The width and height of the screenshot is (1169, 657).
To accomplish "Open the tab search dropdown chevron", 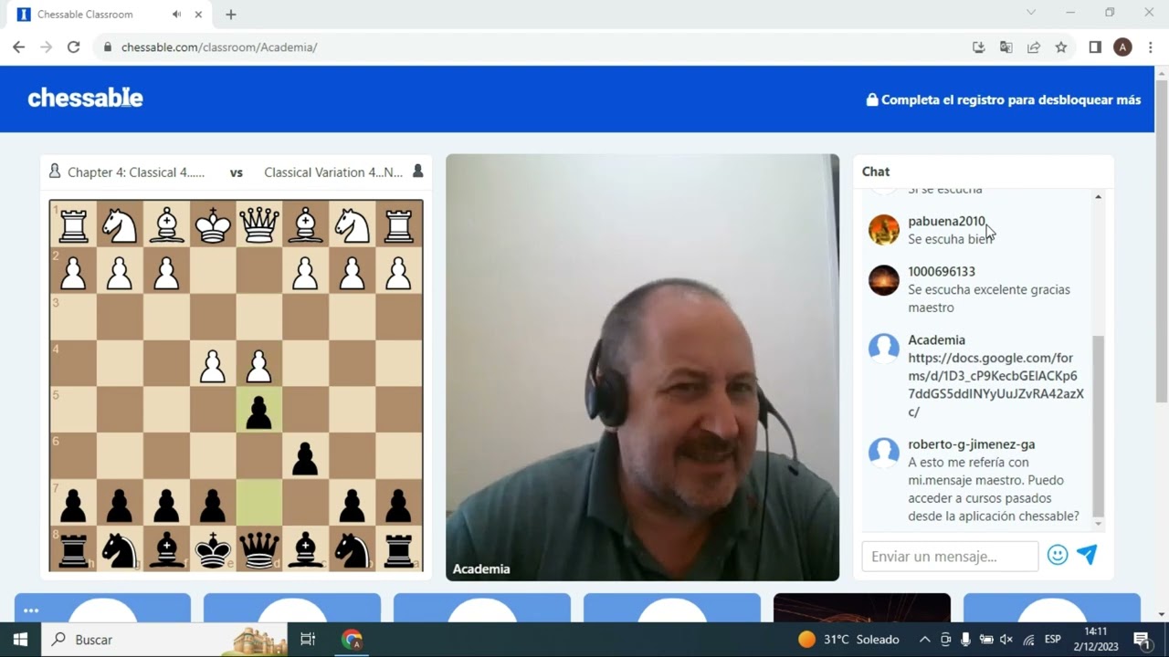I will pyautogui.click(x=1031, y=13).
